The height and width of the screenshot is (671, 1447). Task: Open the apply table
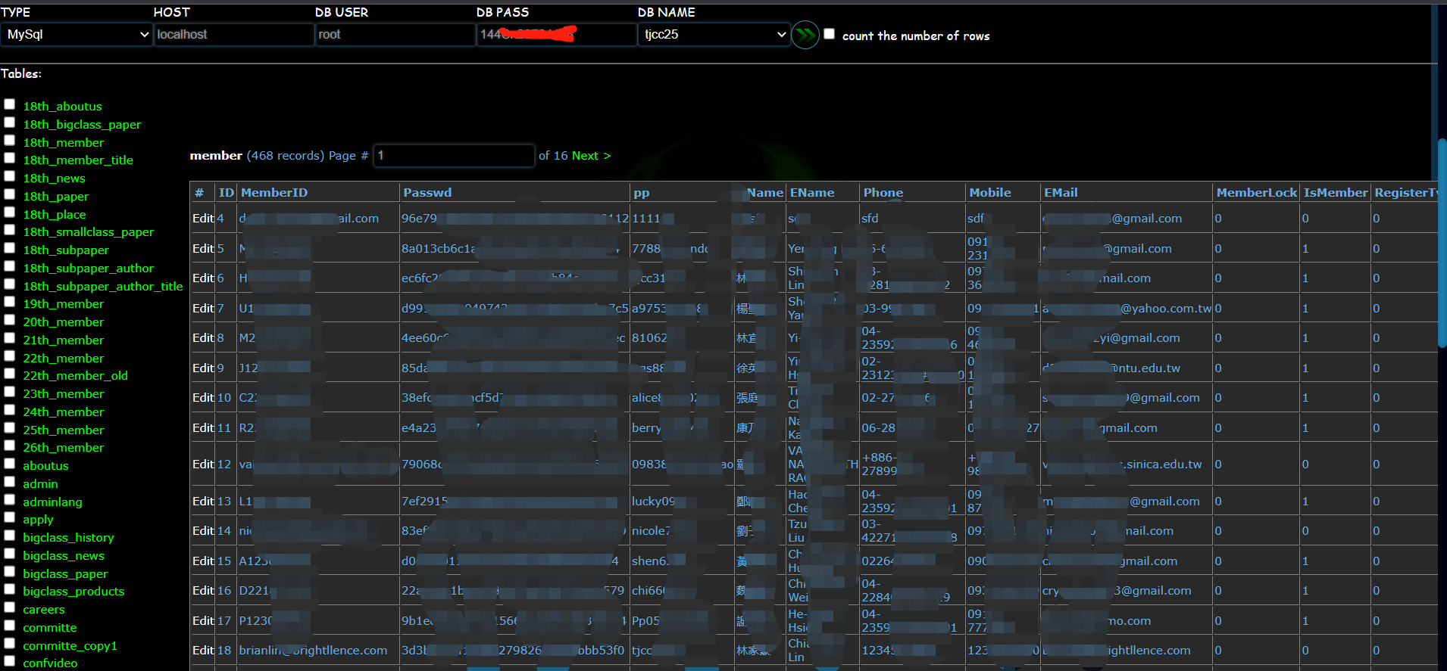click(x=38, y=519)
